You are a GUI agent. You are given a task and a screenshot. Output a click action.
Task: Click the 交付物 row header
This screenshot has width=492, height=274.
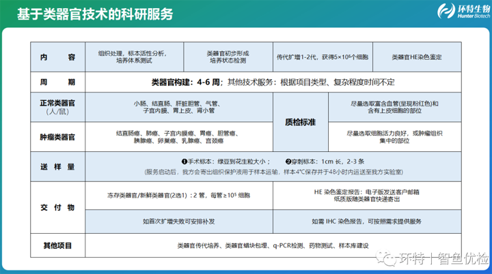(57, 207)
